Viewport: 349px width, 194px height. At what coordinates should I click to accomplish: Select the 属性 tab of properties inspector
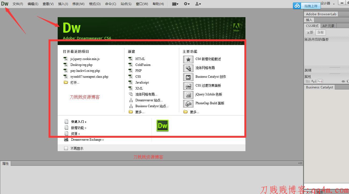tap(5, 163)
